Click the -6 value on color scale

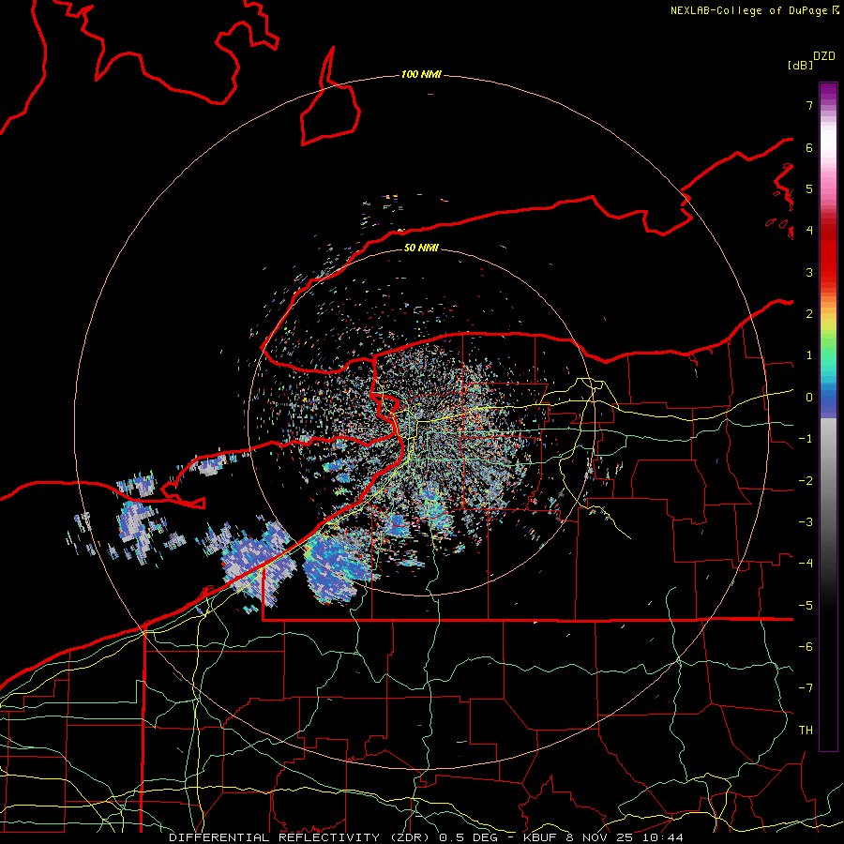[806, 647]
